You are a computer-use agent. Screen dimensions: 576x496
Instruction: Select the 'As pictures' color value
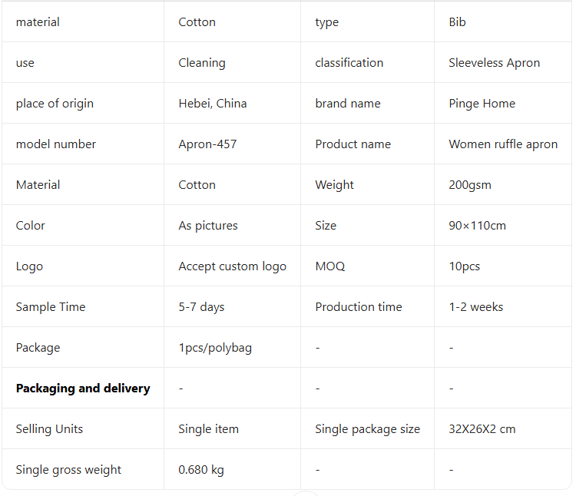pos(208,226)
